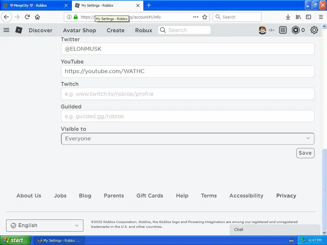The image size is (327, 245).
Task: Select the My Settings - Roblox tab
Action: click(x=107, y=5)
